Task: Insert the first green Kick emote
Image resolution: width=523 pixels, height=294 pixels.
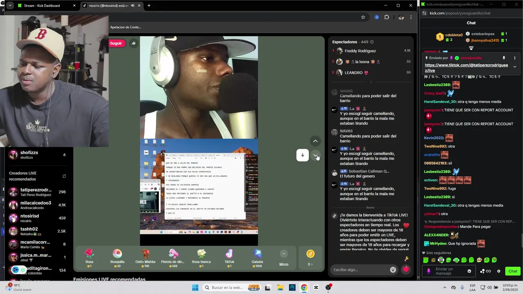Action: 426,260
